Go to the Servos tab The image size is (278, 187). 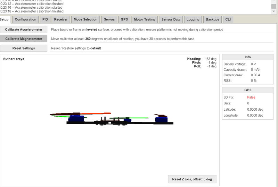pyautogui.click(x=109, y=19)
